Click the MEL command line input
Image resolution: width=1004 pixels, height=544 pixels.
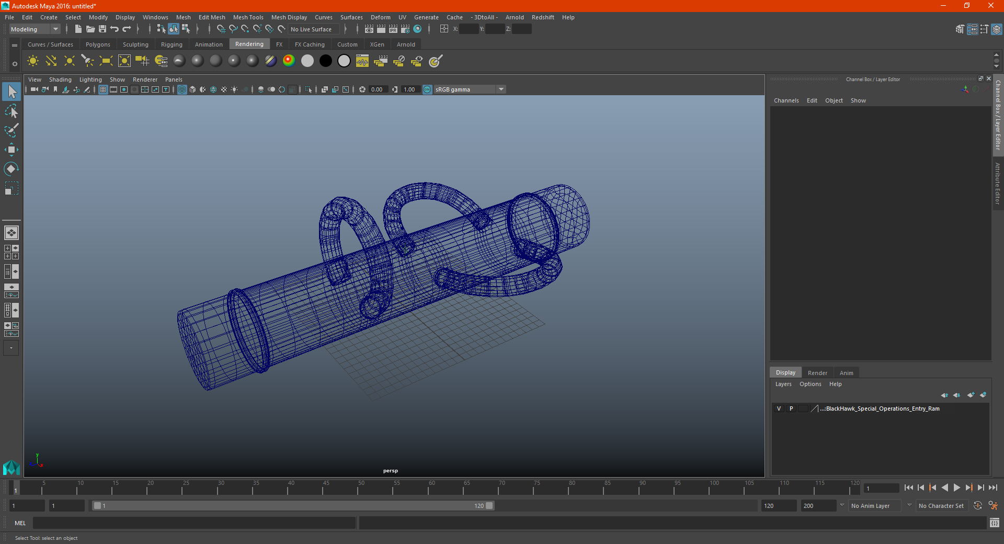(195, 523)
